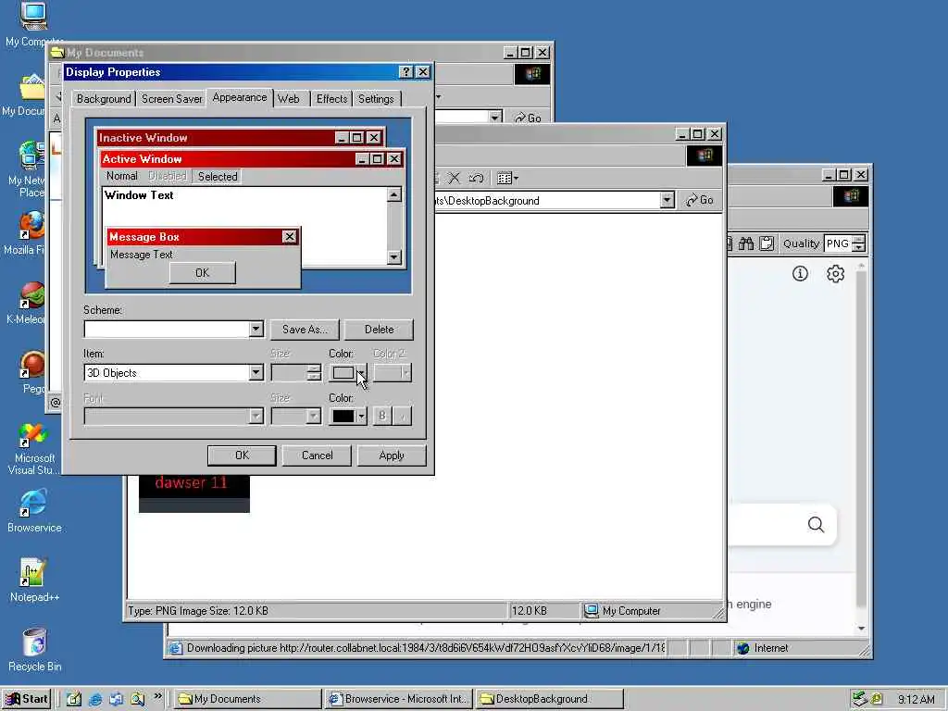The width and height of the screenshot is (948, 711).
Task: Switch to Browservice taskbar button
Action: [398, 699]
